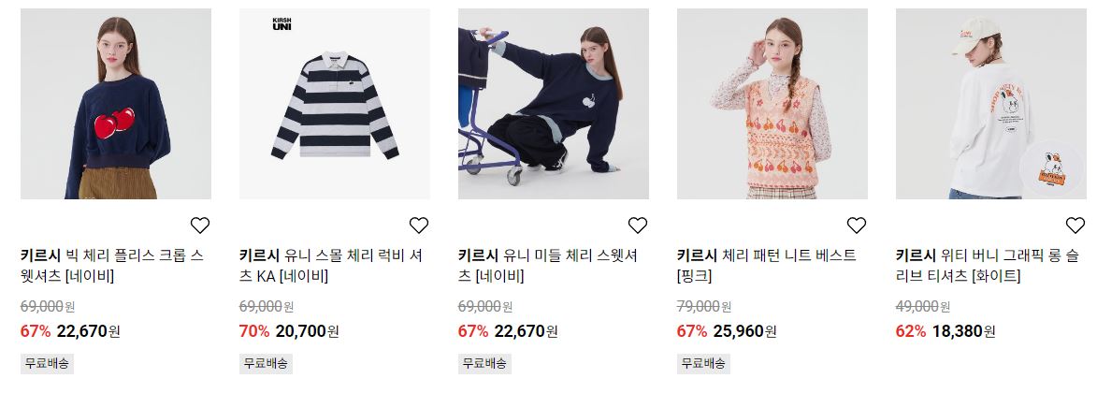Open 키르시 빅 체리 플리스 크롭 스웻셔츠 [네이비] title
Viewport: 1097px width, 408px height.
click(112, 266)
